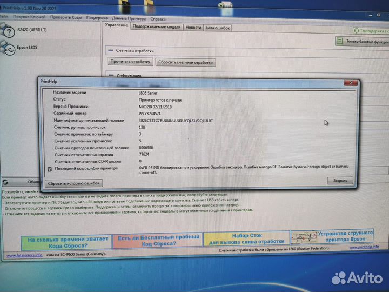Screen dimensions: 389x292
Task: Click status text Принтер готов к печати
Action: coord(160,100)
